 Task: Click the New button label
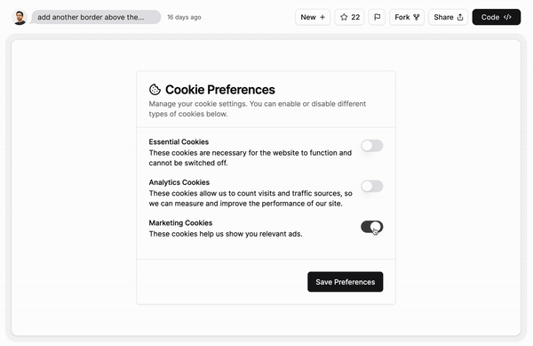308,17
